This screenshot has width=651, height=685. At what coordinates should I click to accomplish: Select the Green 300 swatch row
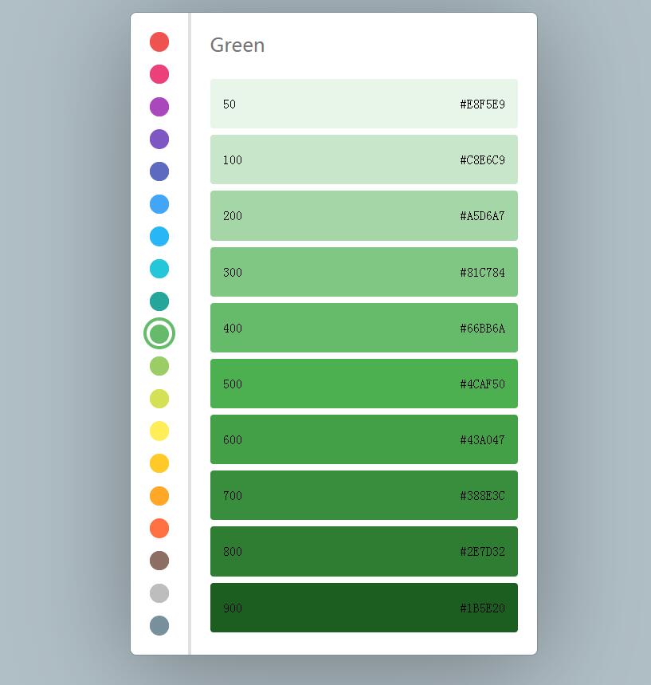363,272
